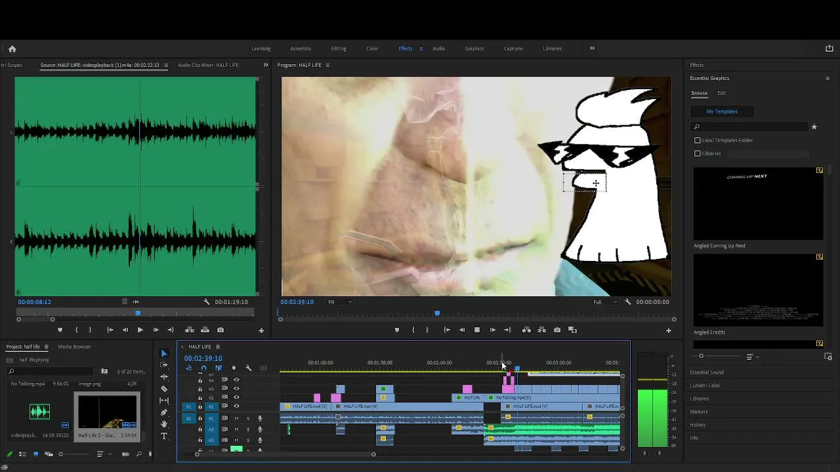The width and height of the screenshot is (840, 472).
Task: Expand the Essential Sound panel
Action: (x=707, y=372)
